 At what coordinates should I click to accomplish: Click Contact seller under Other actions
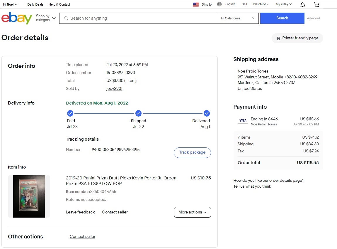tap(82, 236)
